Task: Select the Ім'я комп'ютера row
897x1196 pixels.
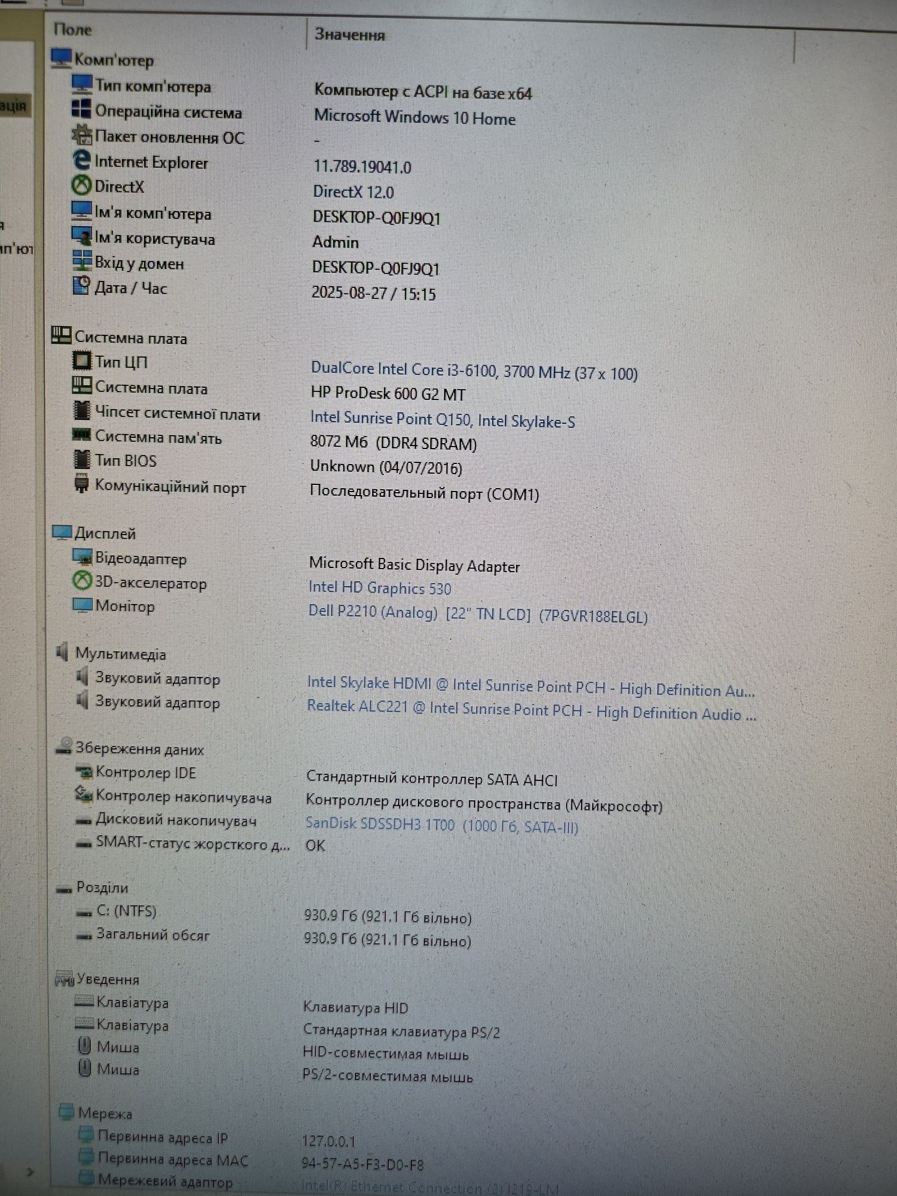Action: tap(152, 213)
